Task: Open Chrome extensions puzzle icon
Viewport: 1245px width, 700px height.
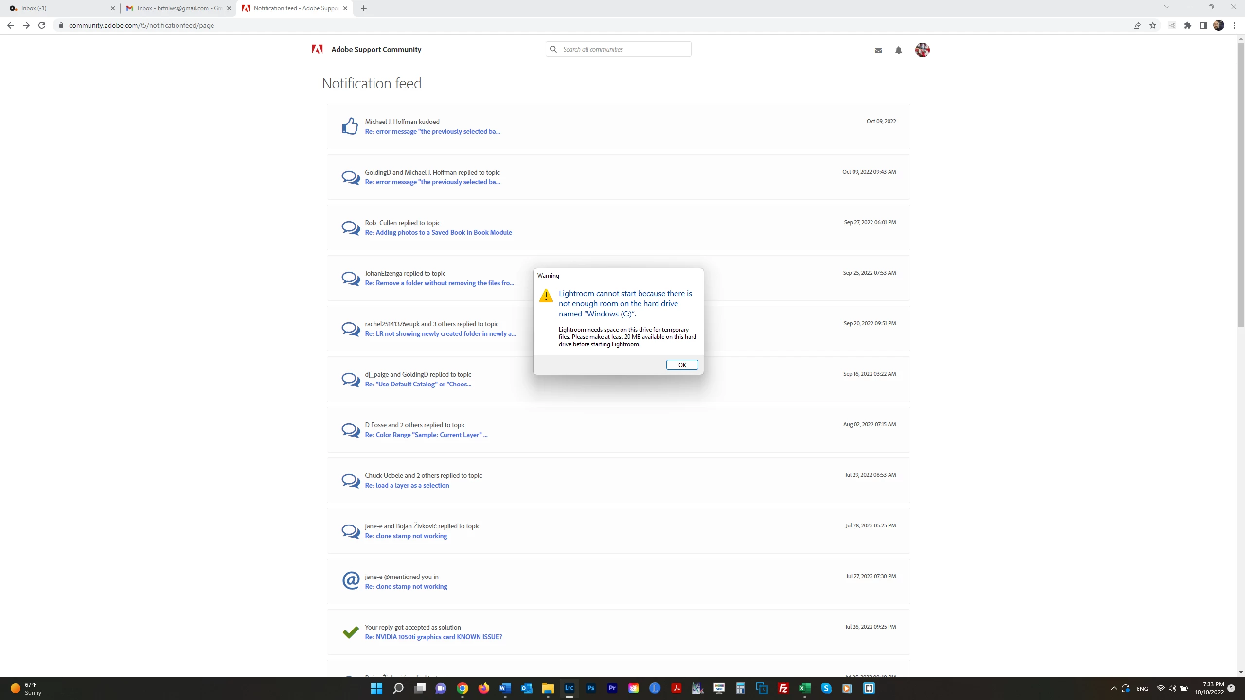Action: (x=1188, y=25)
